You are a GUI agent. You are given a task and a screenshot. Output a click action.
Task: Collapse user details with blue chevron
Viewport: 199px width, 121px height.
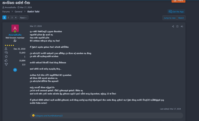(15, 70)
